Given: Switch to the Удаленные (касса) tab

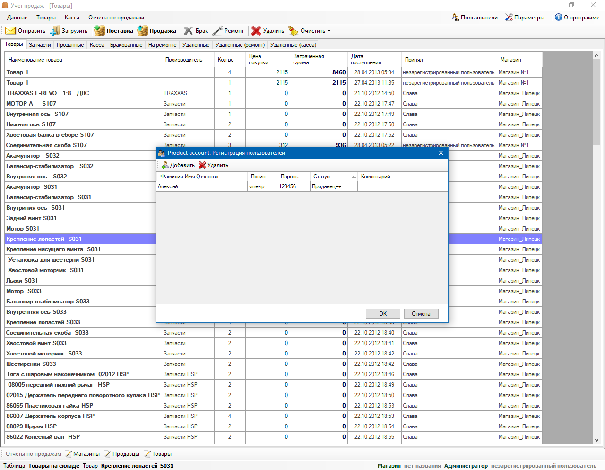Looking at the screenshot, I should pyautogui.click(x=293, y=45).
